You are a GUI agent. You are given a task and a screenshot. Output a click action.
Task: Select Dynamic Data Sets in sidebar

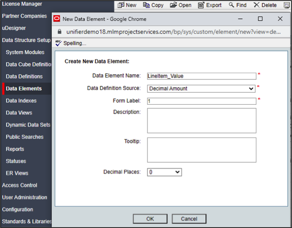click(28, 125)
